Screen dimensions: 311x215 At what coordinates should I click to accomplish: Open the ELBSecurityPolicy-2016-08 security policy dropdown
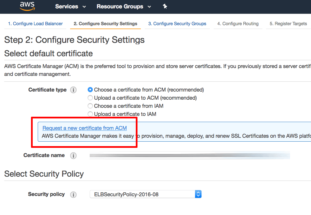click(x=146, y=194)
